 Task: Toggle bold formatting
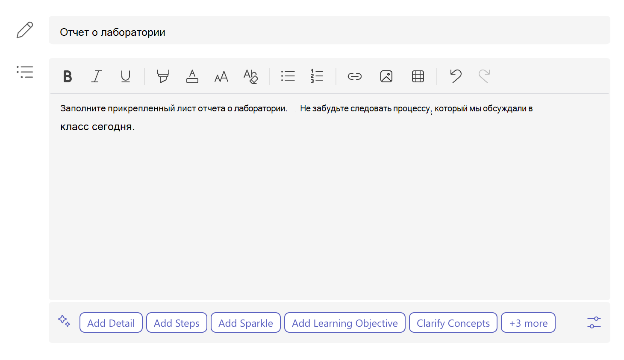point(68,76)
